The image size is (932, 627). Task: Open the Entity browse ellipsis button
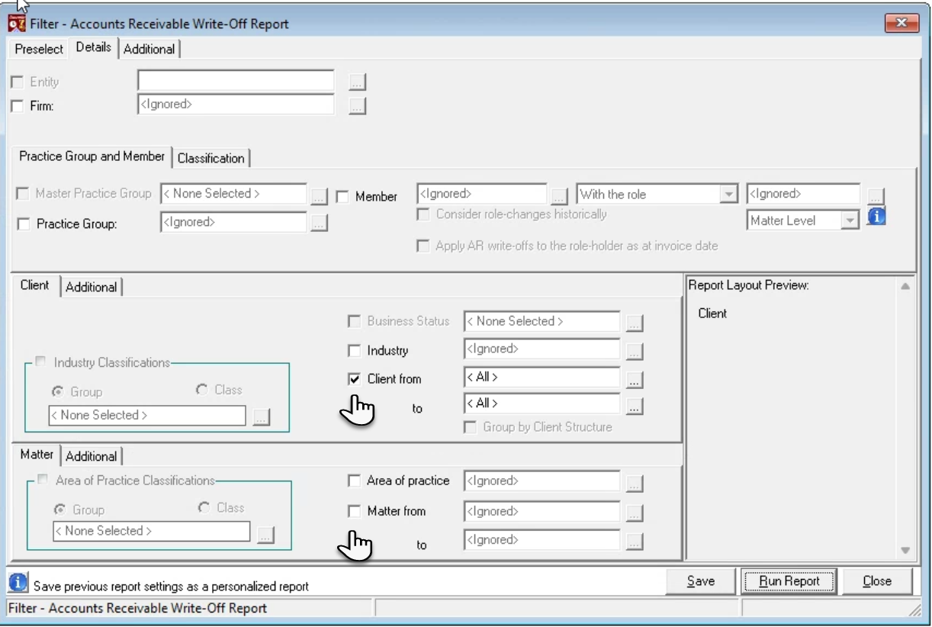tap(358, 82)
